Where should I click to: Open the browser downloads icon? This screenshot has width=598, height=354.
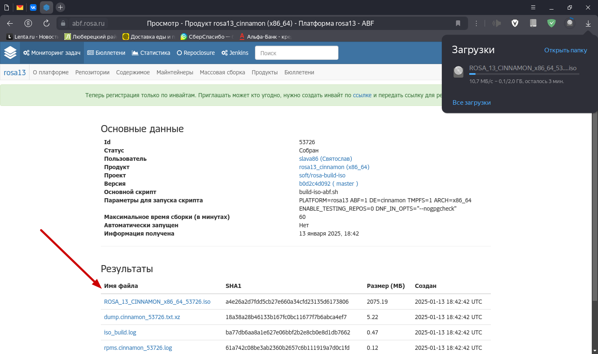point(588,23)
